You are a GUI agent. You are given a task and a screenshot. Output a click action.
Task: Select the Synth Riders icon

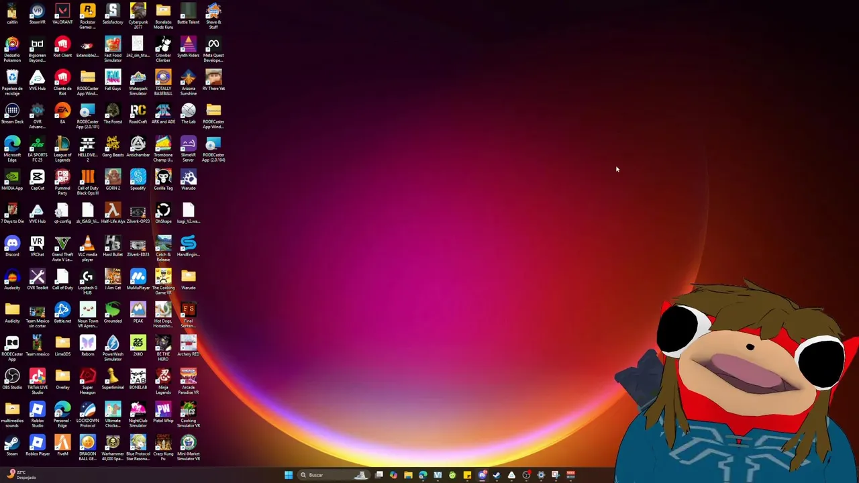coord(188,48)
